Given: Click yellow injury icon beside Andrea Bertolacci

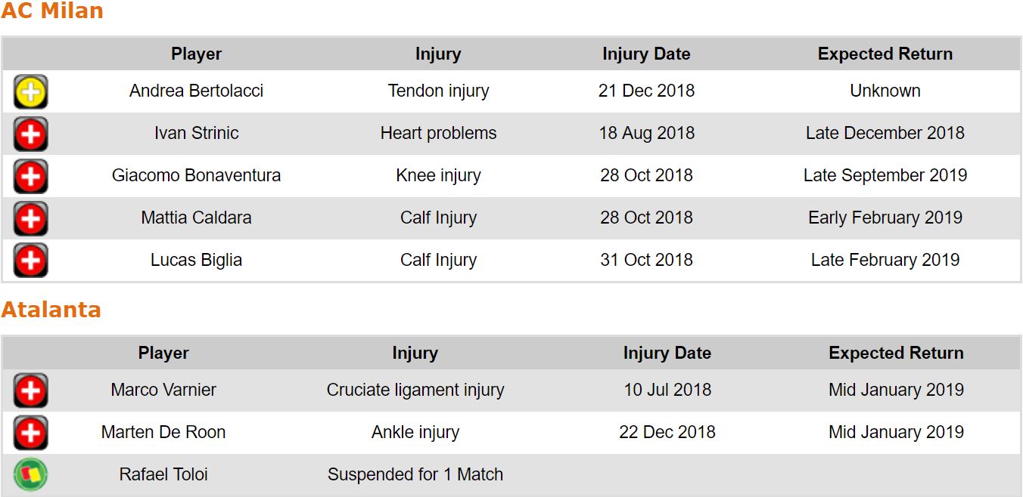Looking at the screenshot, I should click(30, 92).
